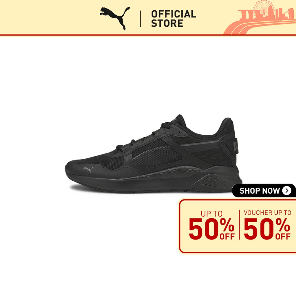Click the first 50% number text
The height and width of the screenshot is (296, 296).
(204, 229)
